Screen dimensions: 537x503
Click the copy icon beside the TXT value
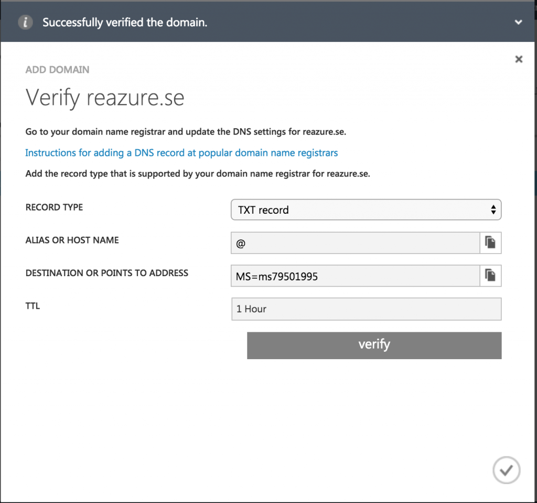point(491,276)
